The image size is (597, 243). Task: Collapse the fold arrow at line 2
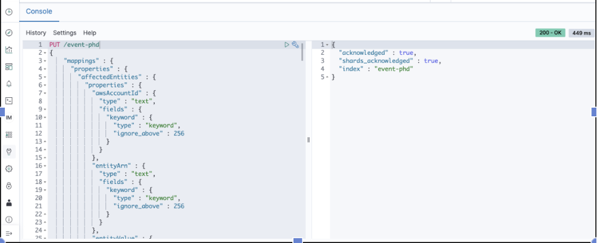45,53
